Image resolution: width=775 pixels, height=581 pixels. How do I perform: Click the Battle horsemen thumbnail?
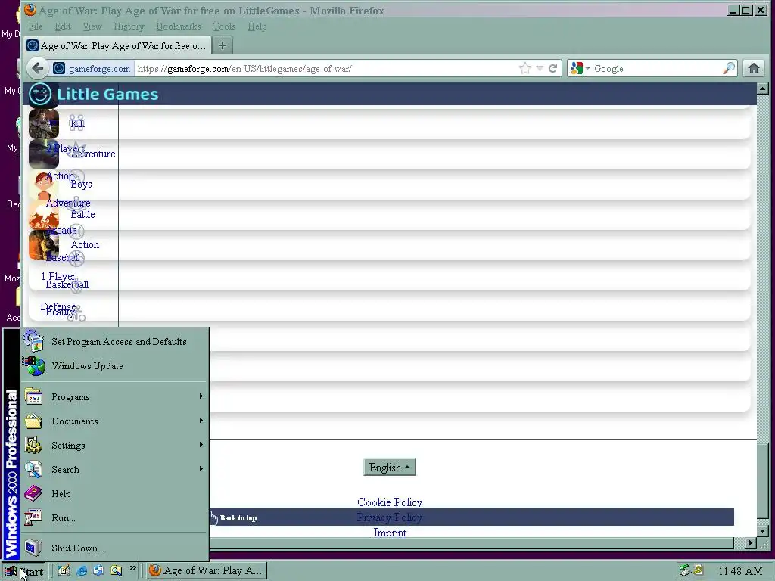pyautogui.click(x=43, y=214)
